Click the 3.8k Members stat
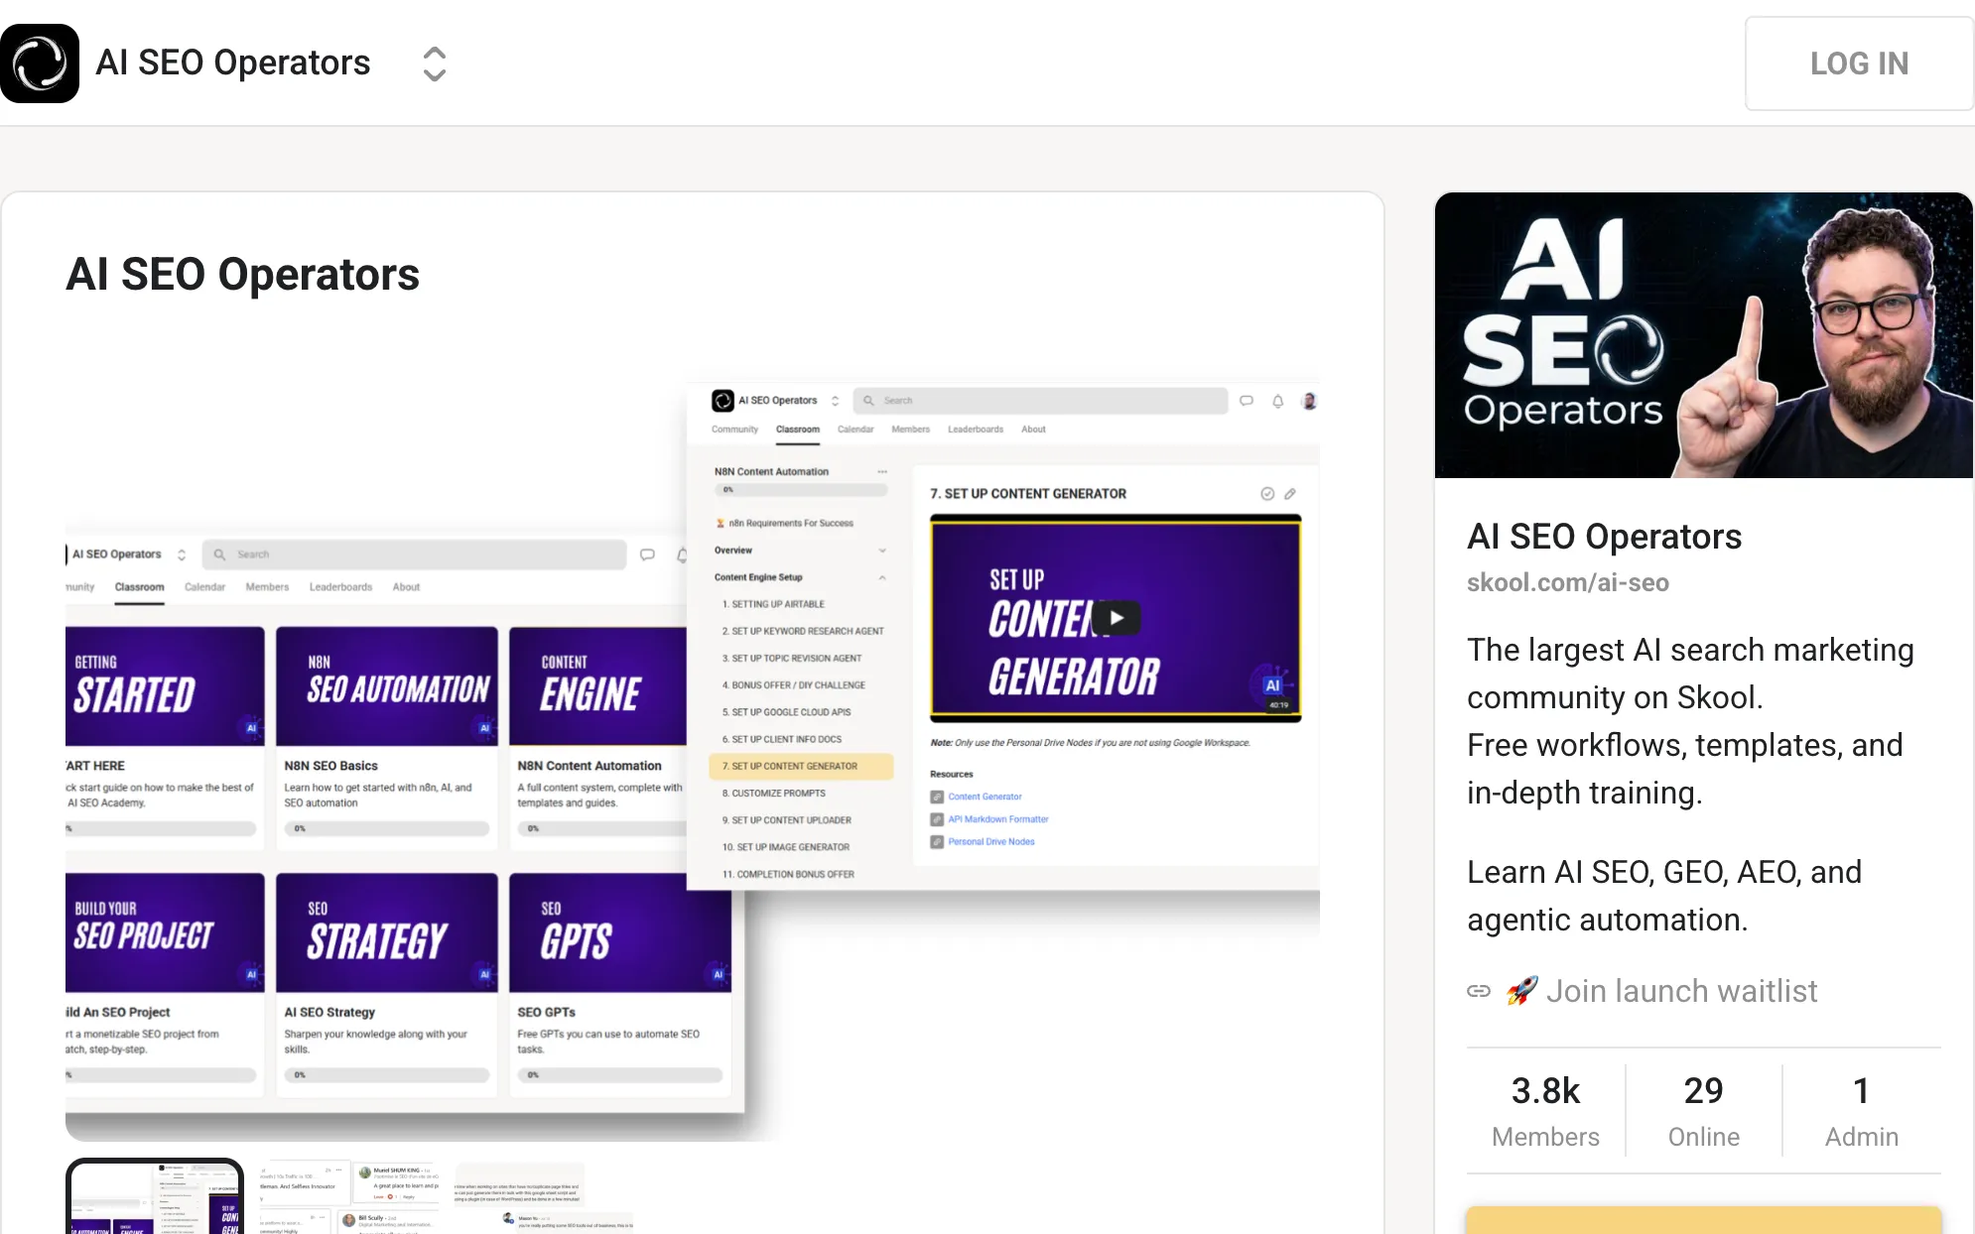The image size is (1975, 1234). (x=1545, y=1111)
